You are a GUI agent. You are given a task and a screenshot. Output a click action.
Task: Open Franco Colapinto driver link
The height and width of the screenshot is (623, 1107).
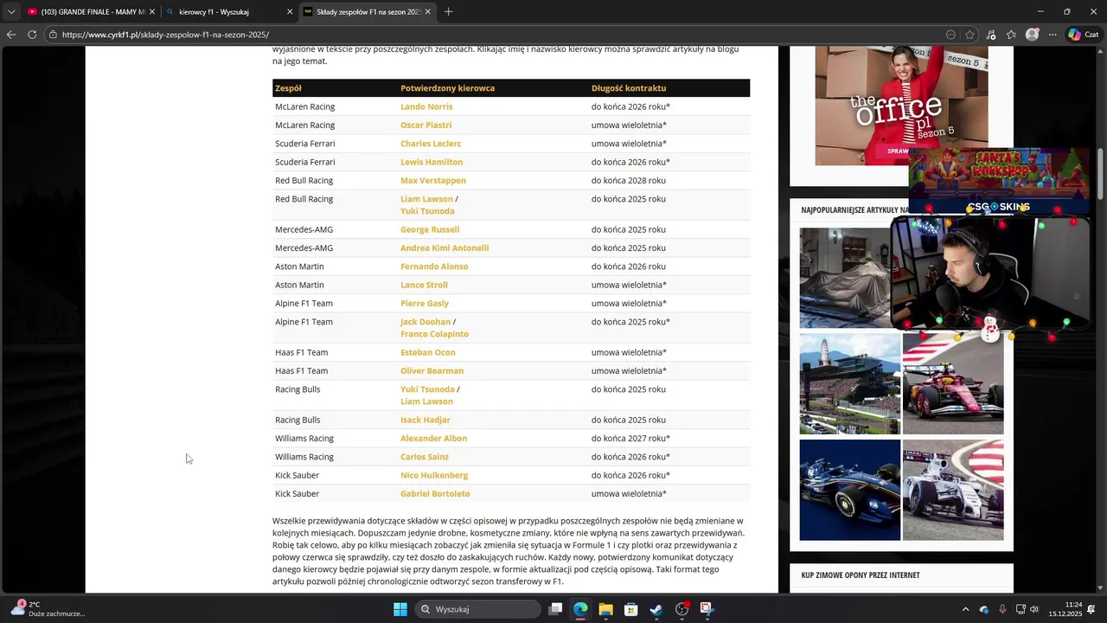click(x=434, y=334)
